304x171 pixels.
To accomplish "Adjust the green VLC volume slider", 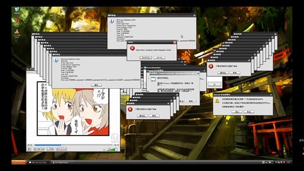I will [x=112, y=149].
